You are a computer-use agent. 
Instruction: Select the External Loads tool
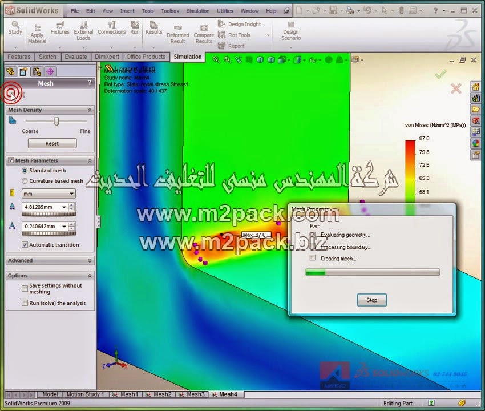pyautogui.click(x=83, y=30)
